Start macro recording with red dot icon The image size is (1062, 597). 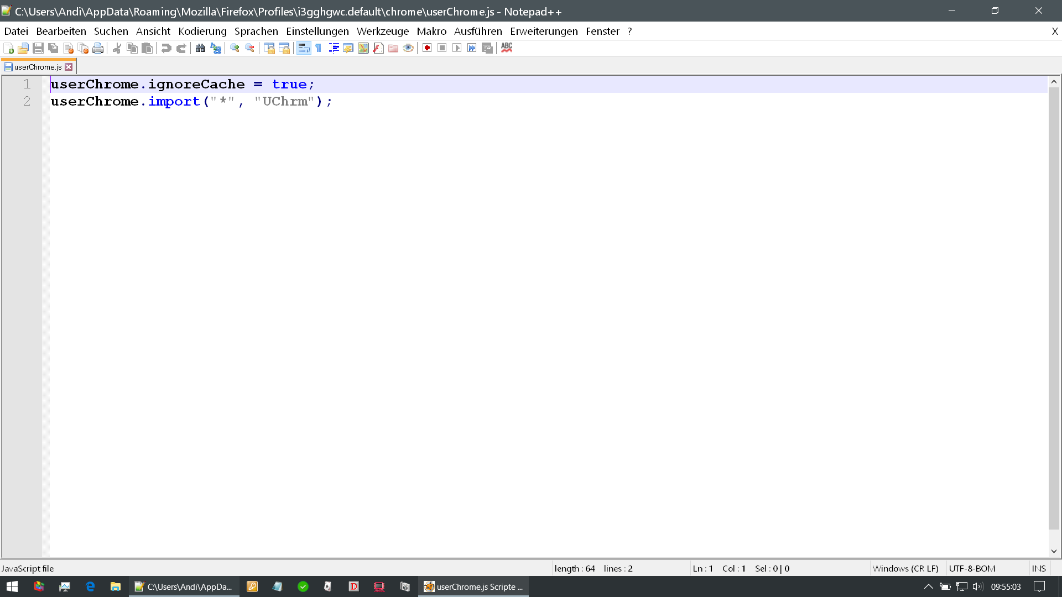click(427, 48)
